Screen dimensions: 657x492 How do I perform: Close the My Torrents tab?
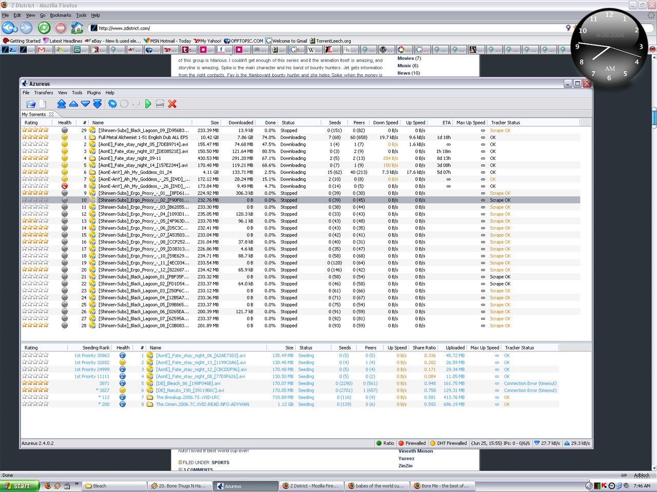[51, 114]
